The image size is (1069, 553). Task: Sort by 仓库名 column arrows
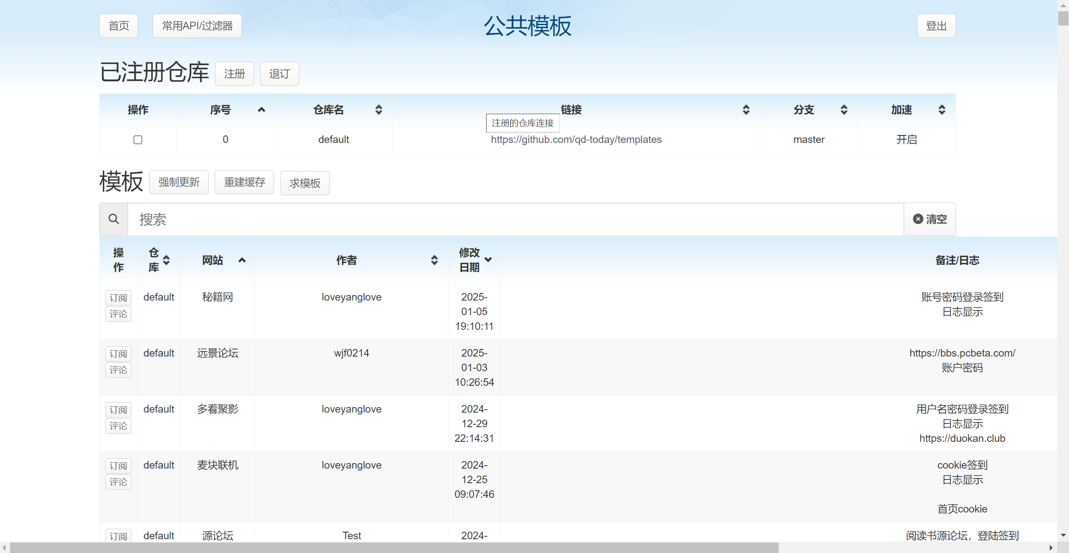[379, 110]
